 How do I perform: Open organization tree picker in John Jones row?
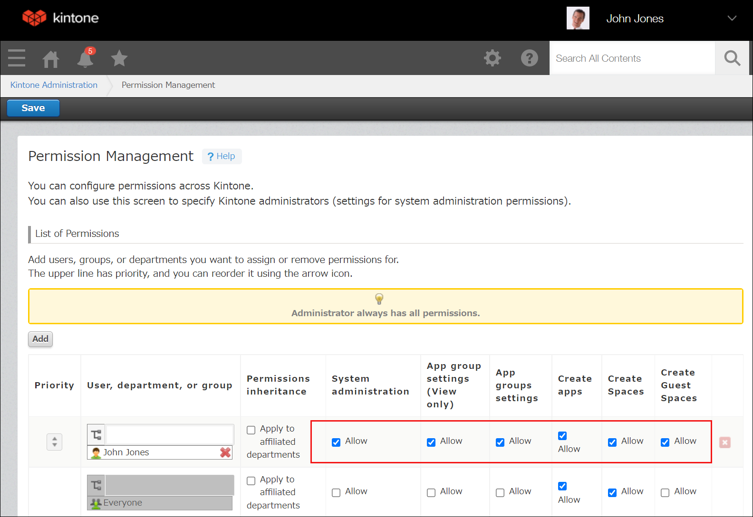coord(96,434)
